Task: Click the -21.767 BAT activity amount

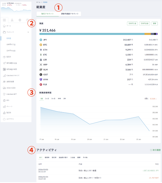Action: (x=154, y=178)
